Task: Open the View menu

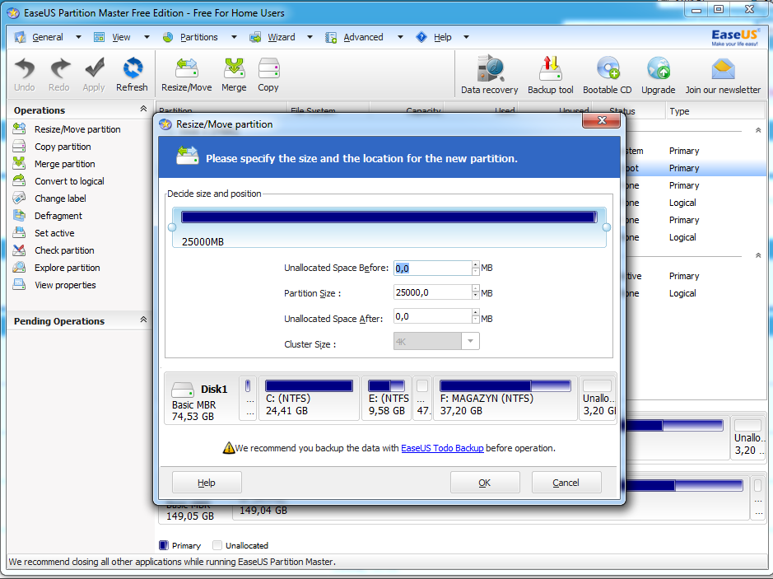Action: (121, 37)
